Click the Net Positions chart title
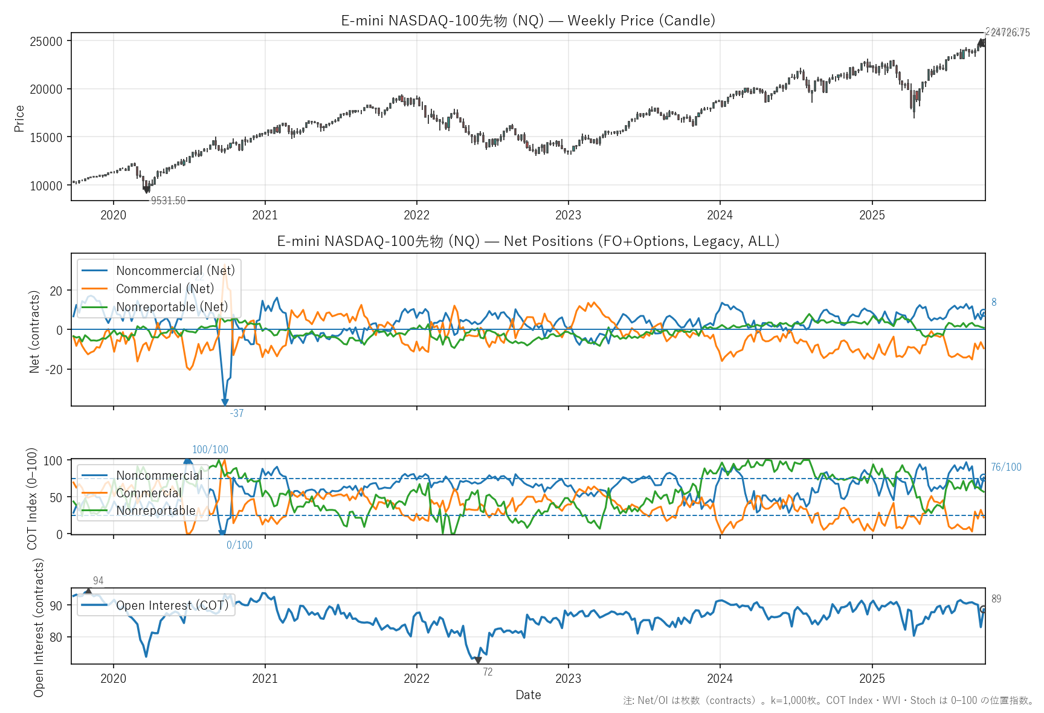The height and width of the screenshot is (713, 1044). coord(528,241)
